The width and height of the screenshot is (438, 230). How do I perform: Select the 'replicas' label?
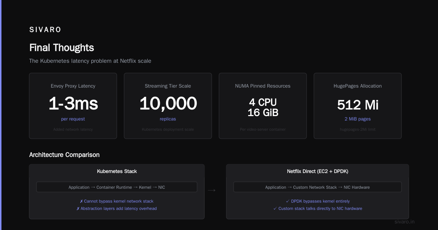(x=168, y=119)
